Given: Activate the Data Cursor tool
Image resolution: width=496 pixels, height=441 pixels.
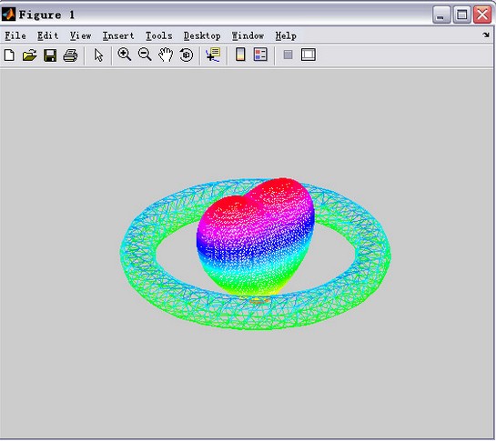Looking at the screenshot, I should [213, 55].
